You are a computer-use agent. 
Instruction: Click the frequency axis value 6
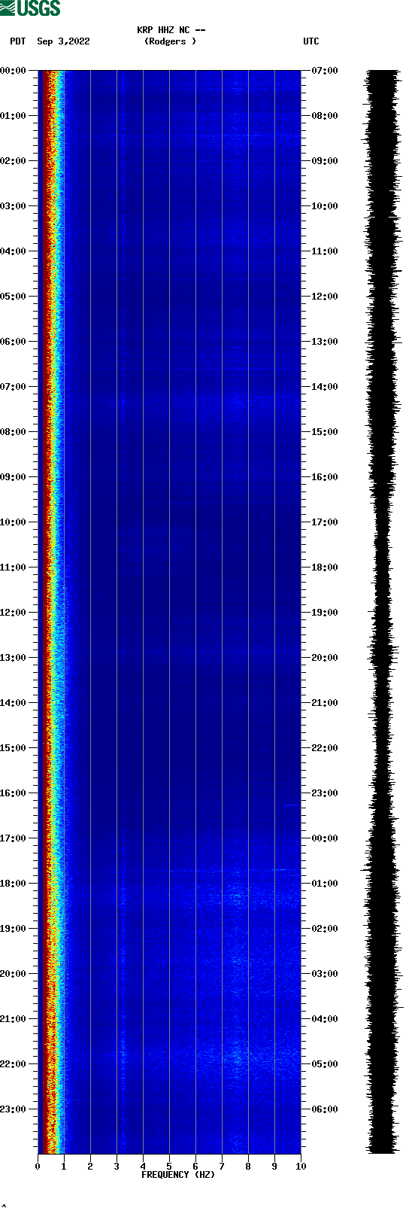pyautogui.click(x=195, y=1167)
